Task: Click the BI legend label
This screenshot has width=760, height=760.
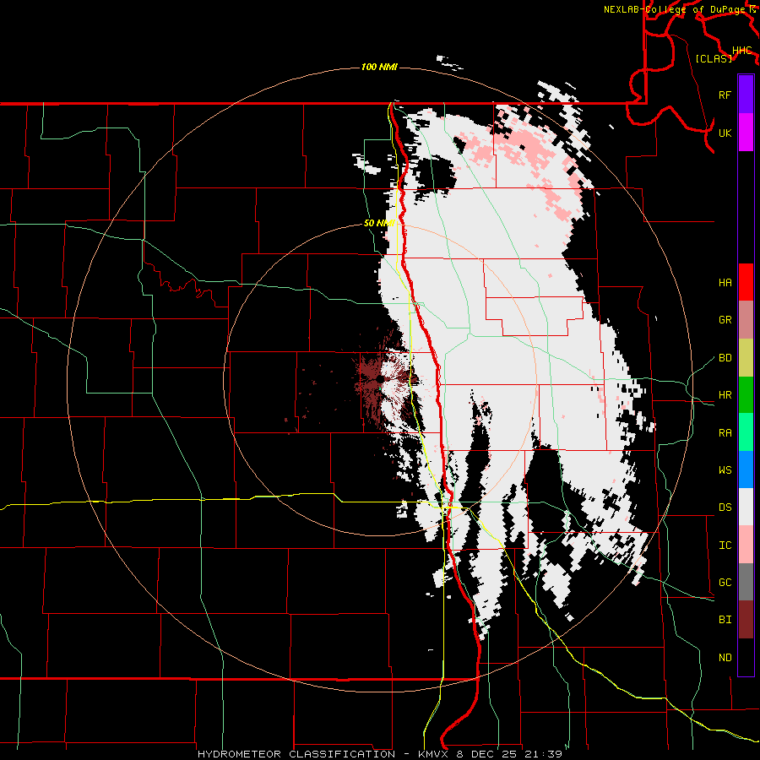Action: pos(725,620)
